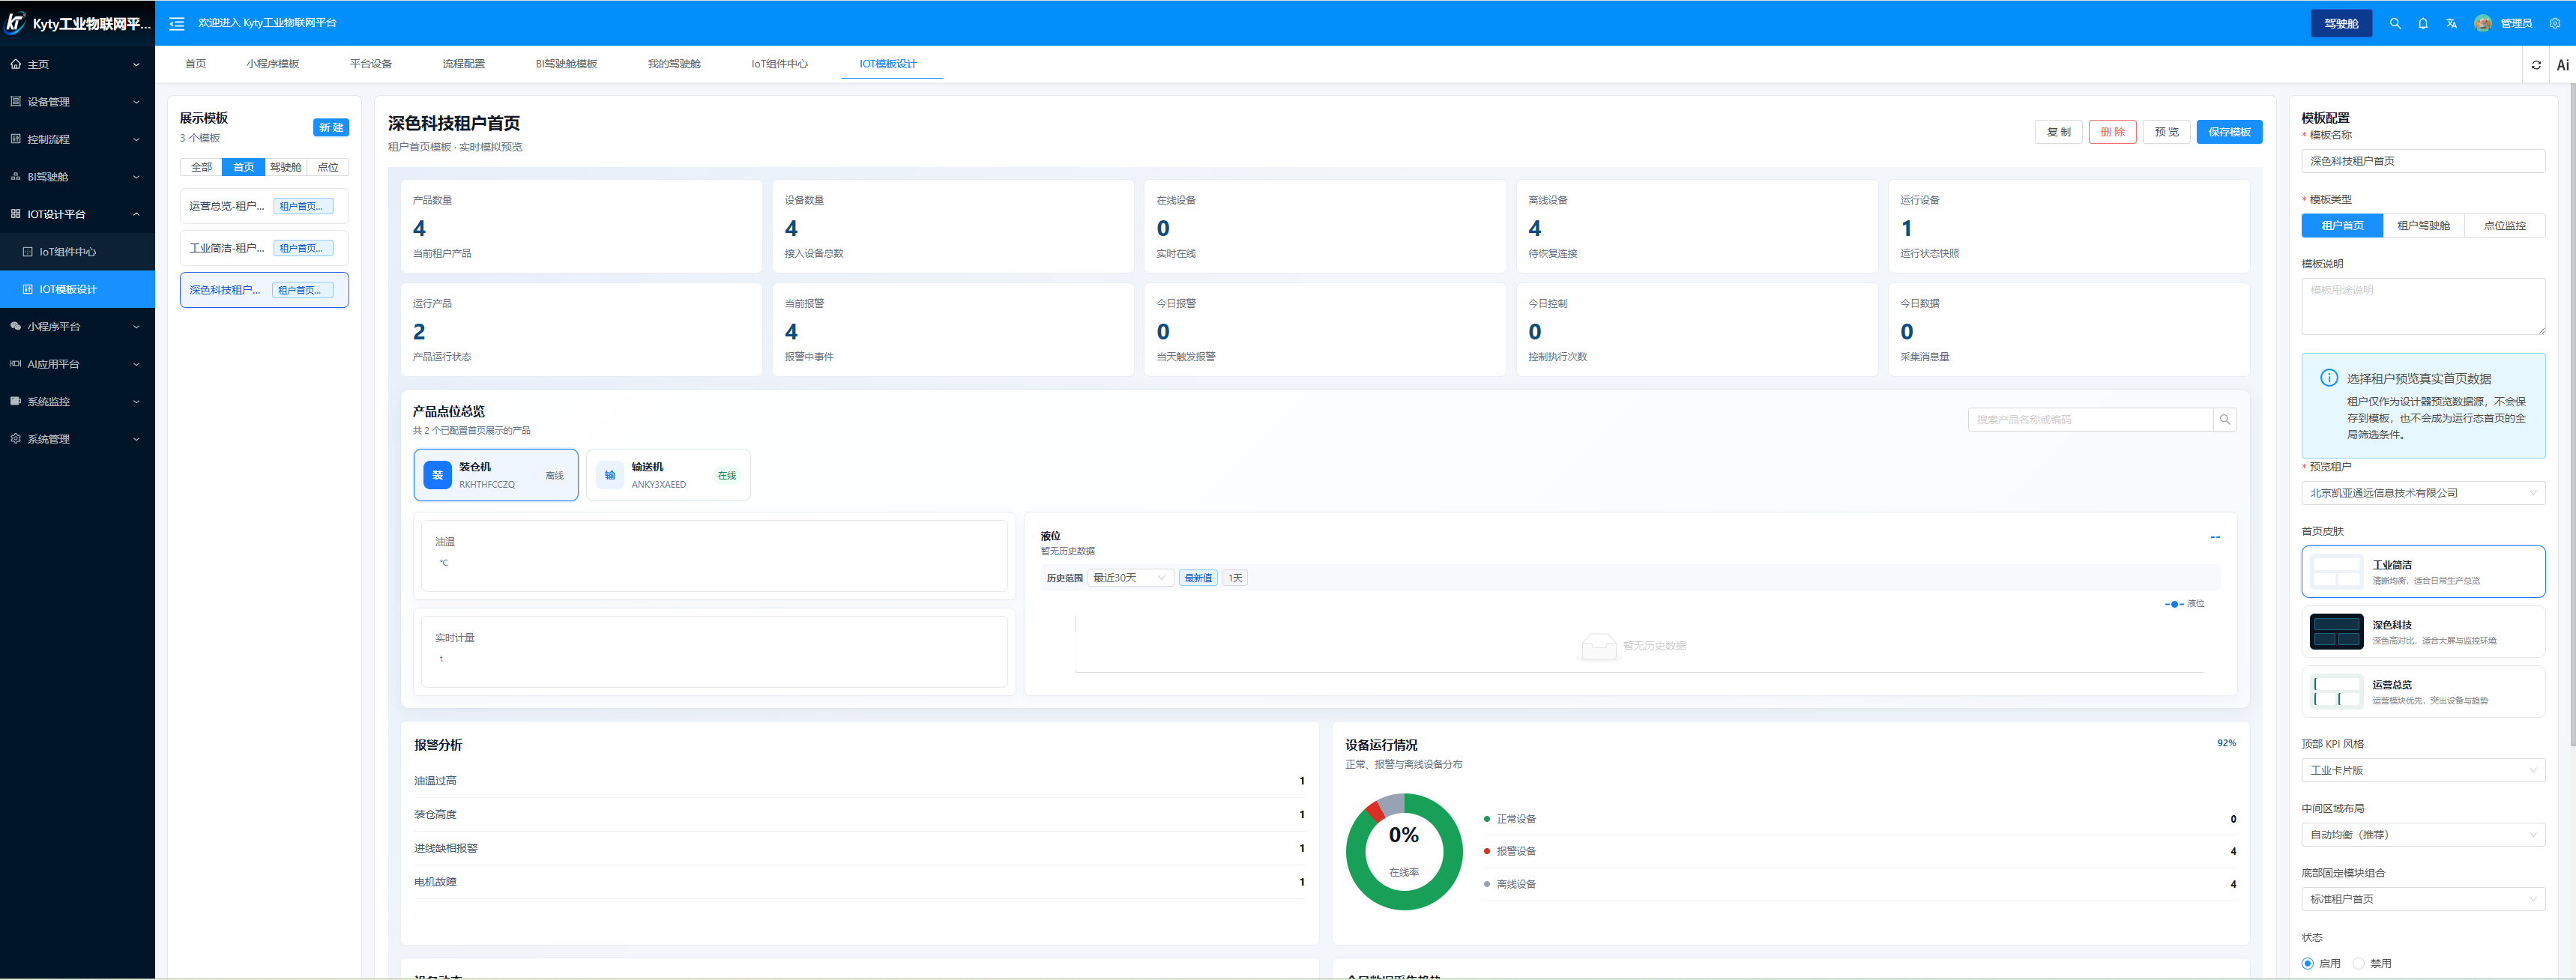Switch template type to 租户驾驶舱
Viewport: 2576px width, 980px height.
tap(2423, 226)
